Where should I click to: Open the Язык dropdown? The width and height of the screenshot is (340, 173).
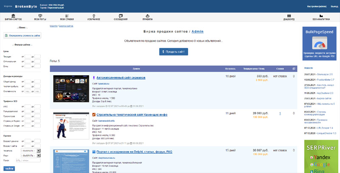tap(31, 155)
